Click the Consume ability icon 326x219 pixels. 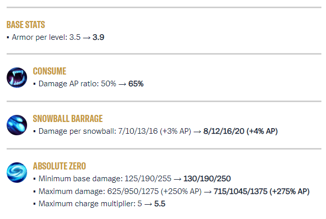point(17,78)
